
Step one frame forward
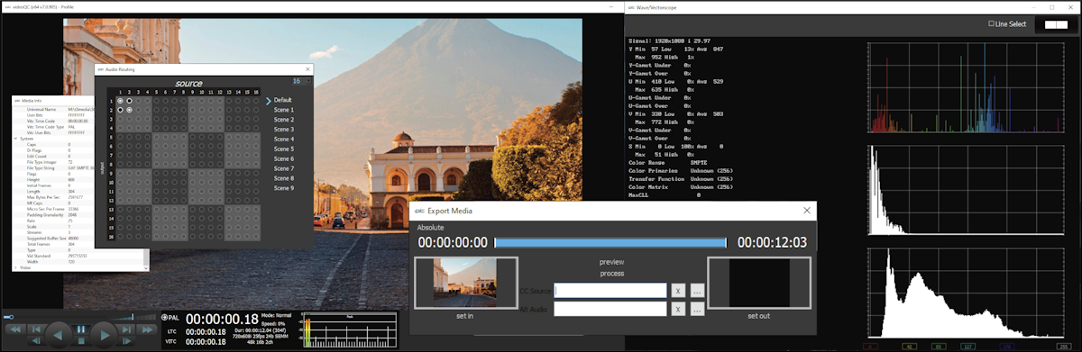[126, 340]
